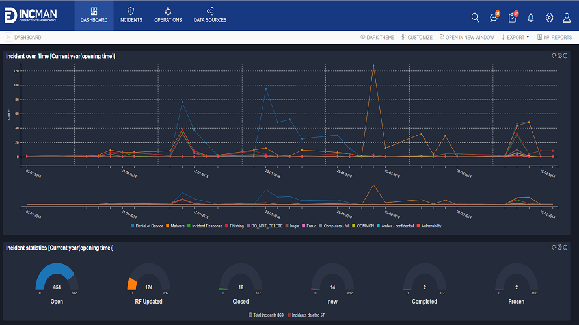Viewport: 579px width, 325px height.
Task: Go to the Data Sources tab
Action: [x=210, y=15]
